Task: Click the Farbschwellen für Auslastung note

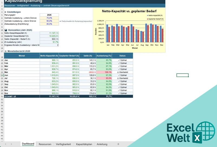Action: click(76, 21)
